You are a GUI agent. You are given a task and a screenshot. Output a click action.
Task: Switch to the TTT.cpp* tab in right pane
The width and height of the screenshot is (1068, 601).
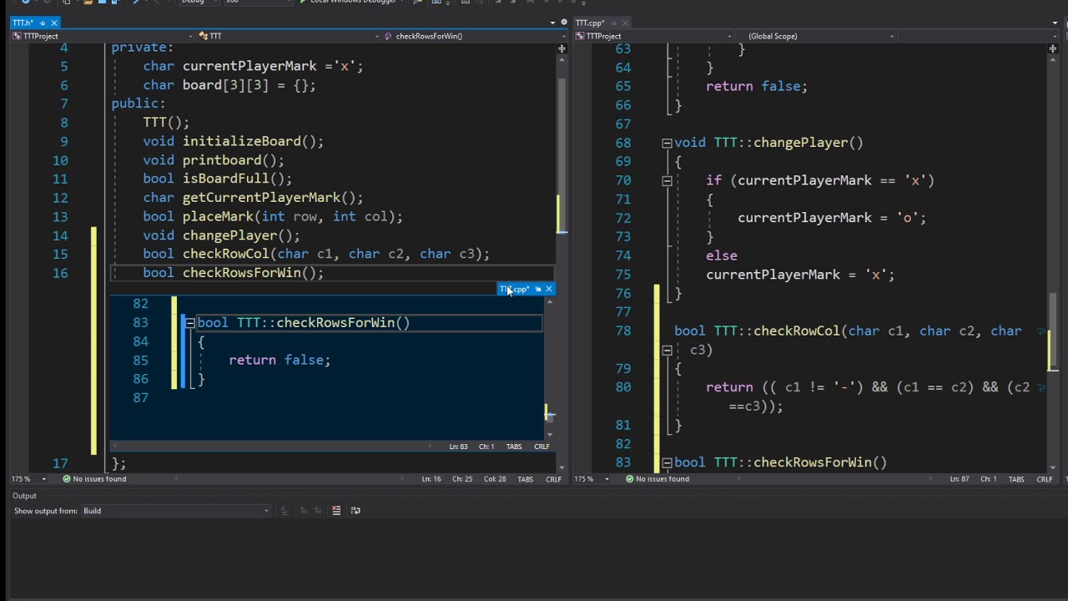click(589, 23)
